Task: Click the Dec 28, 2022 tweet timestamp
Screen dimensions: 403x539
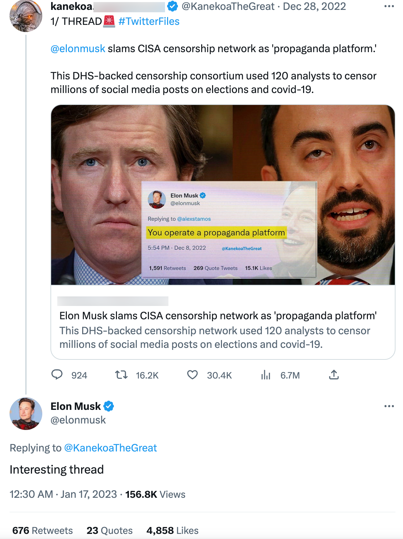Action: pos(314,6)
